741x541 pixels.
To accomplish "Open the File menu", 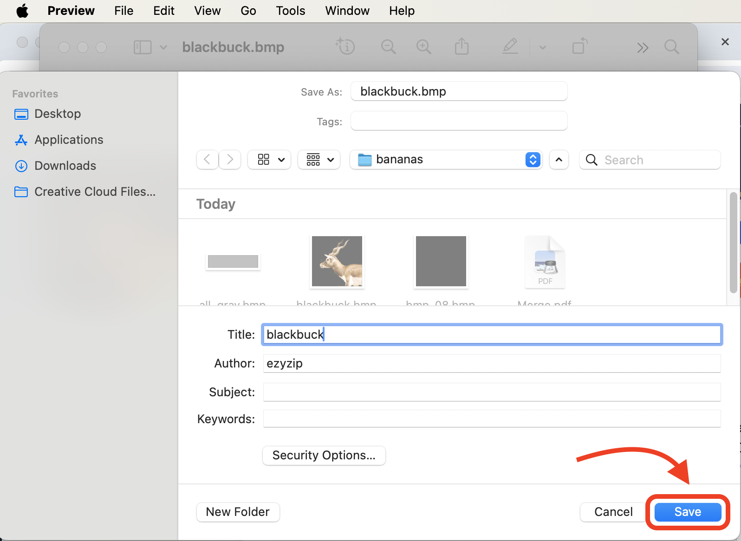I will pyautogui.click(x=123, y=11).
